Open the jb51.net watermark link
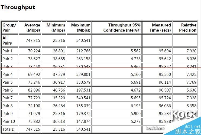201x135 pixels. (x=192, y=126)
